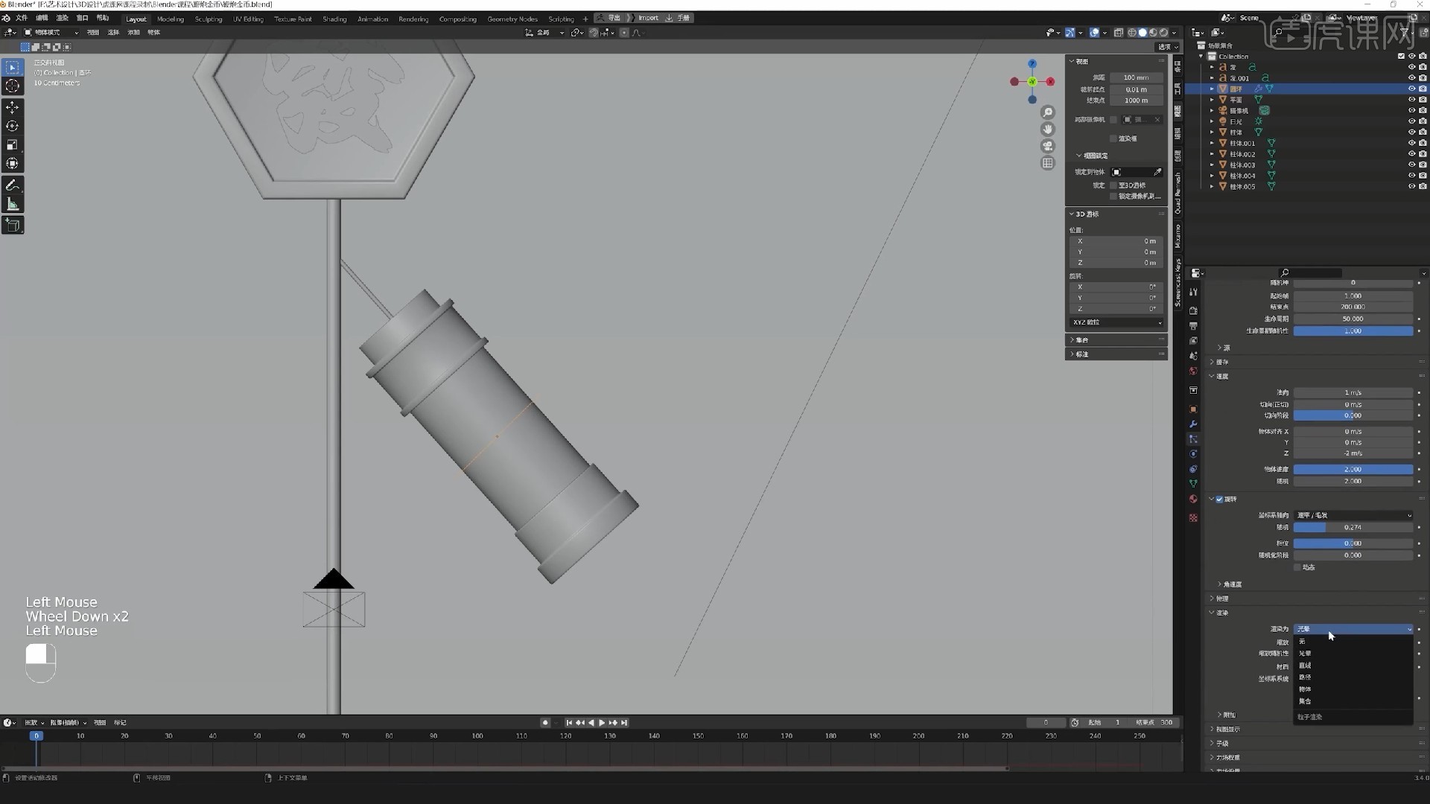
Task: Switch to the Geometry Nodes workspace tab
Action: [512, 19]
